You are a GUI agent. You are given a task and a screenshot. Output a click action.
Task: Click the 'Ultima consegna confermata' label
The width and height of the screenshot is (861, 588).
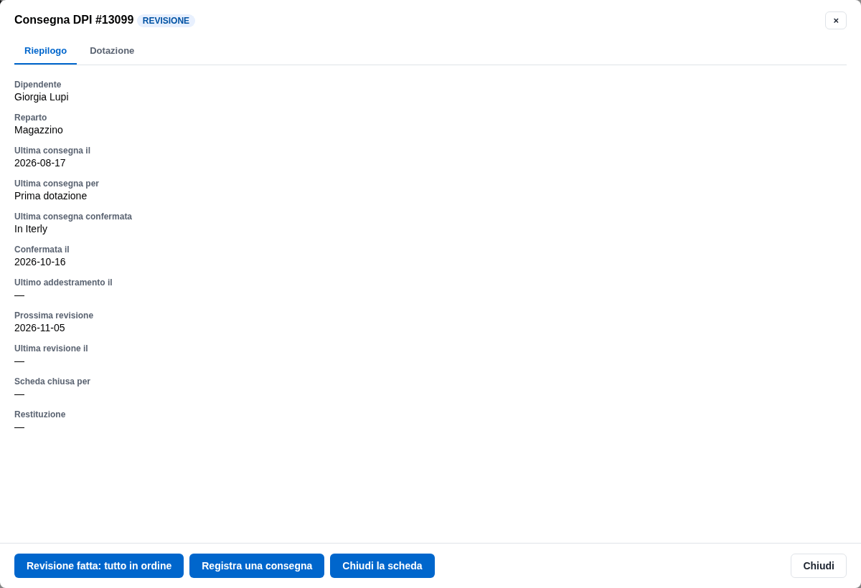coord(73,217)
